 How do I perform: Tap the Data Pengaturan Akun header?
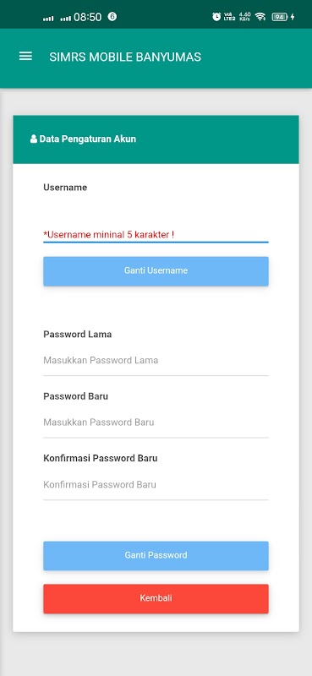(156, 139)
